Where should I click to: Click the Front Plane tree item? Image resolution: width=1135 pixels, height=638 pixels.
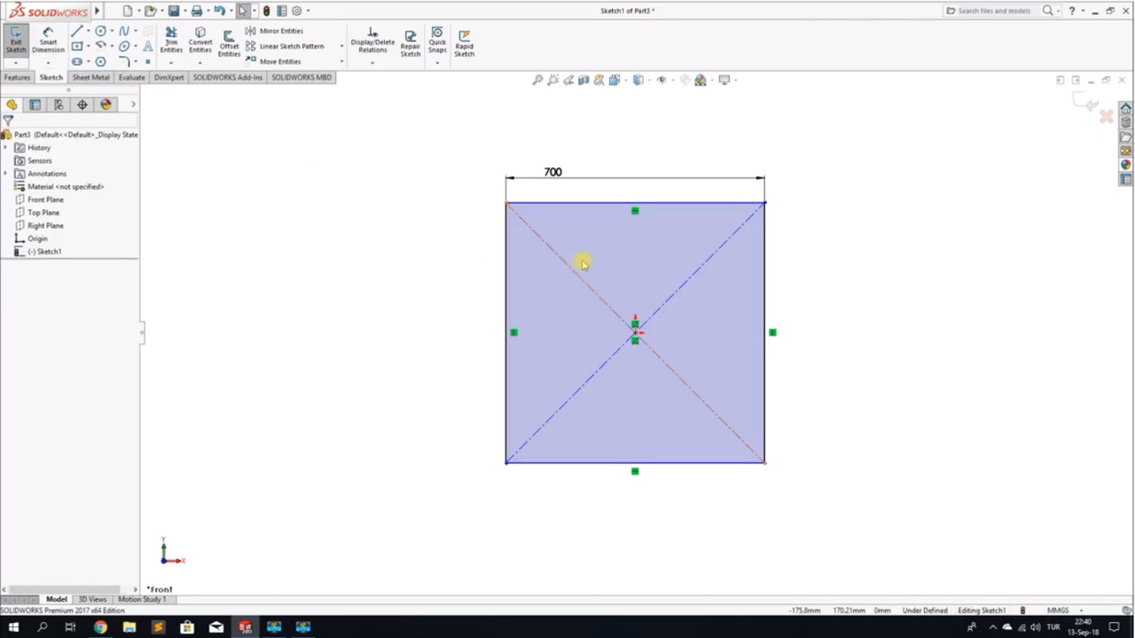pos(45,199)
